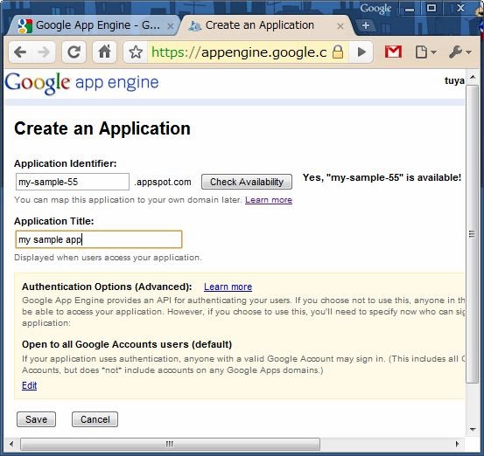Switch to the Google App Engine tab
The image size is (484, 456).
(x=93, y=25)
